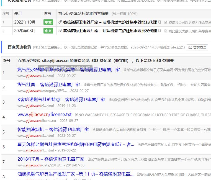The height and width of the screenshot is (180, 211).
Task: Open result 油烟机燃气炉具生产批发厂家 第 11 页
Action: click(75, 174)
